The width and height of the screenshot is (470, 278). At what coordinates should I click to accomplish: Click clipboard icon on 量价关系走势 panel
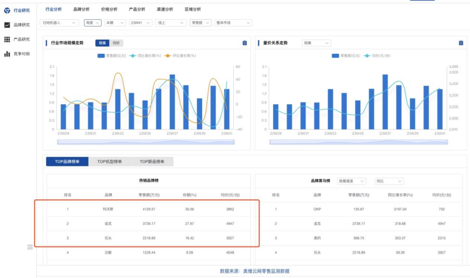(461, 43)
